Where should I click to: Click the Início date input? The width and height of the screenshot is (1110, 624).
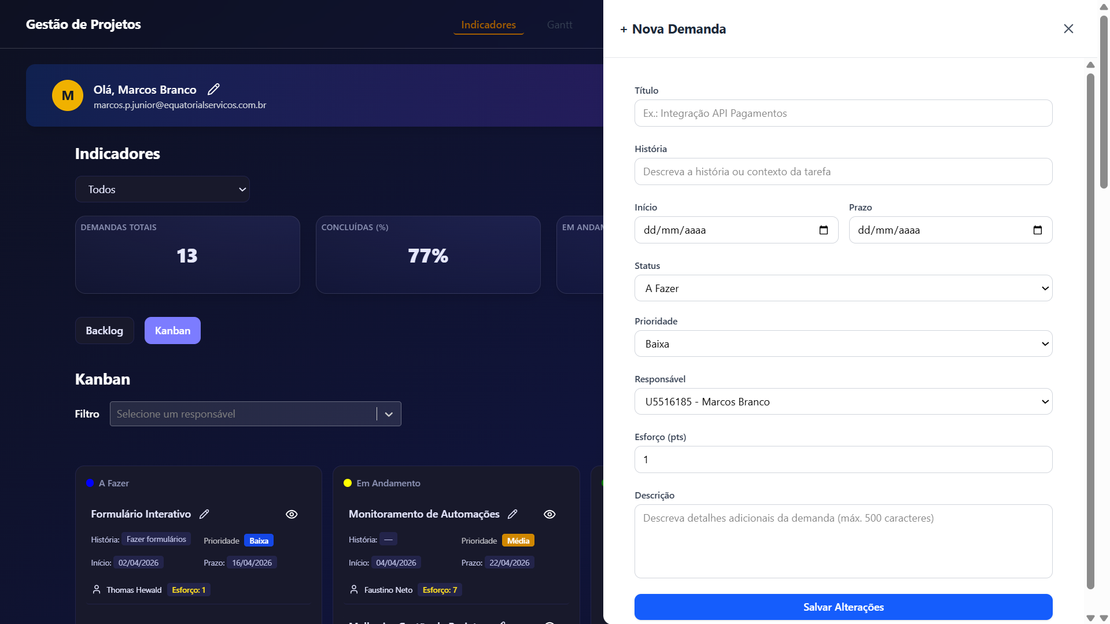click(736, 230)
